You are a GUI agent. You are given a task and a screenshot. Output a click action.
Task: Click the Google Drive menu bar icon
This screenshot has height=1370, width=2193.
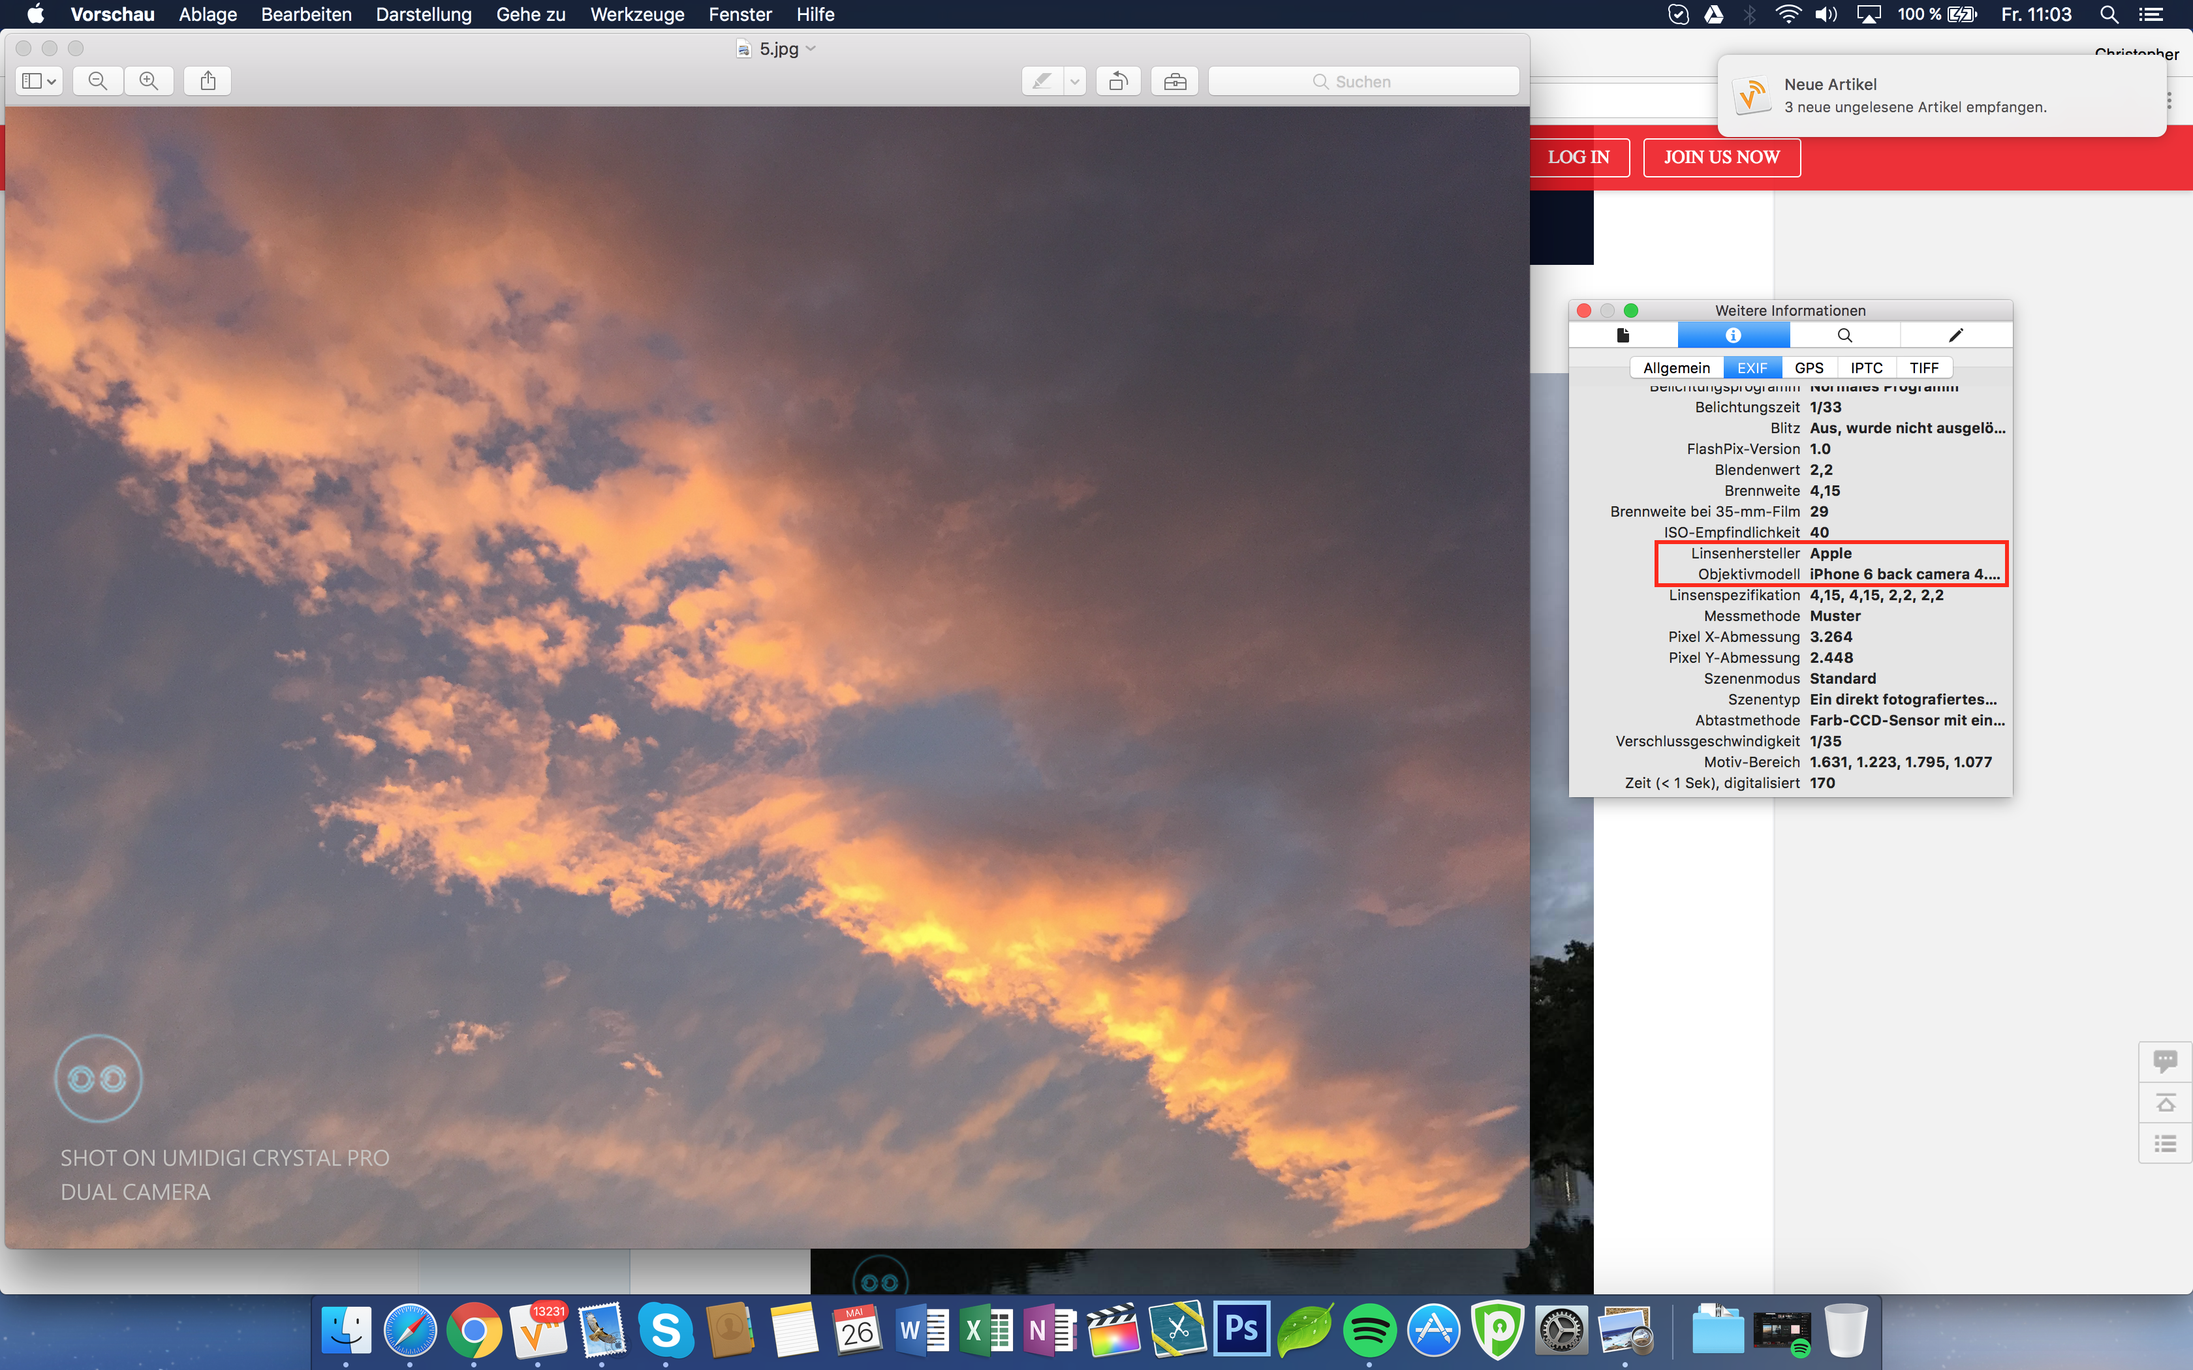coord(1714,14)
